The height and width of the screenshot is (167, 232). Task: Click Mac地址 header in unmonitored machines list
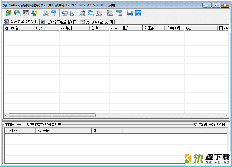tap(64, 131)
